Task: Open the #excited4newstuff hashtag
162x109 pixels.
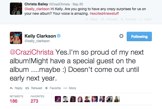Action: 104,13
